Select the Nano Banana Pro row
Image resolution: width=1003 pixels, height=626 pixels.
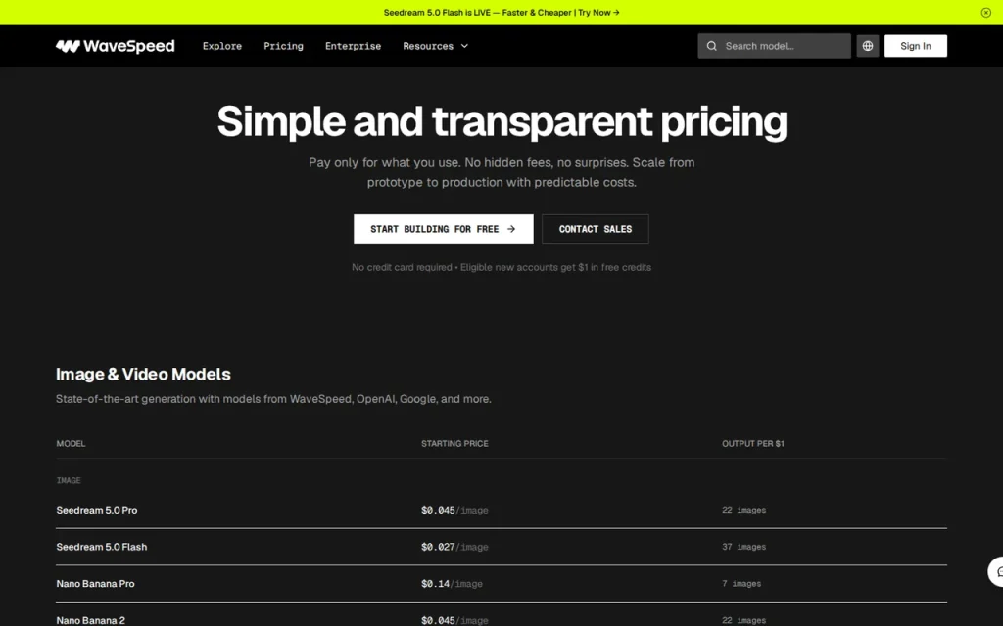(x=501, y=583)
